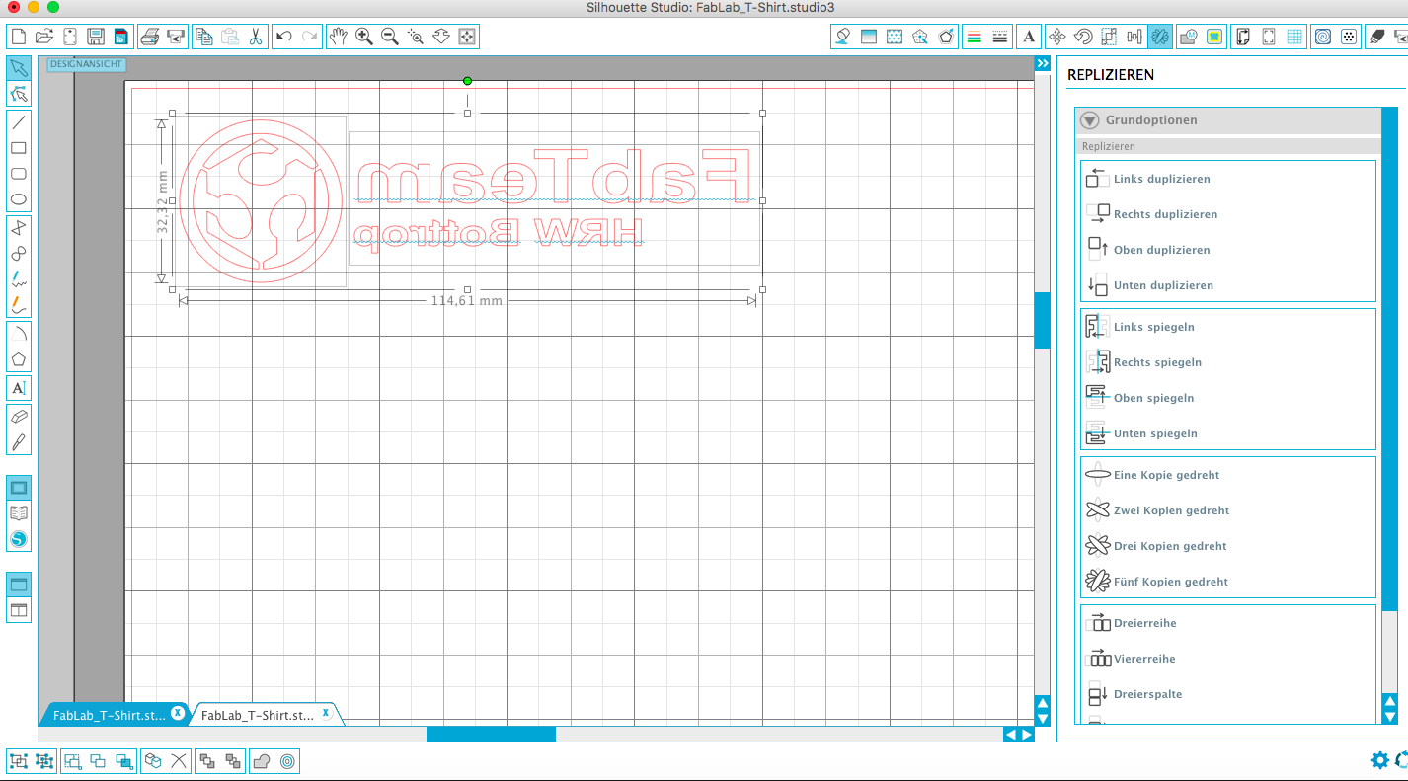Open the Silhouette design store icon
The height and width of the screenshot is (781, 1408).
[x=19, y=539]
